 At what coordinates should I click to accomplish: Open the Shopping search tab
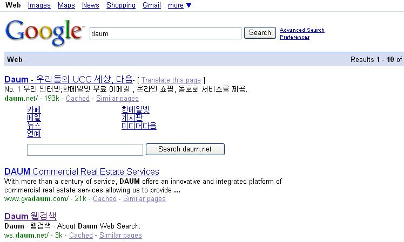point(121,5)
